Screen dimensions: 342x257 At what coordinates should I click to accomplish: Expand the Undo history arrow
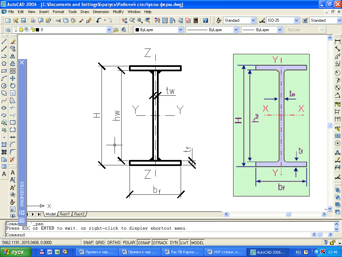pyautogui.click(x=105, y=20)
